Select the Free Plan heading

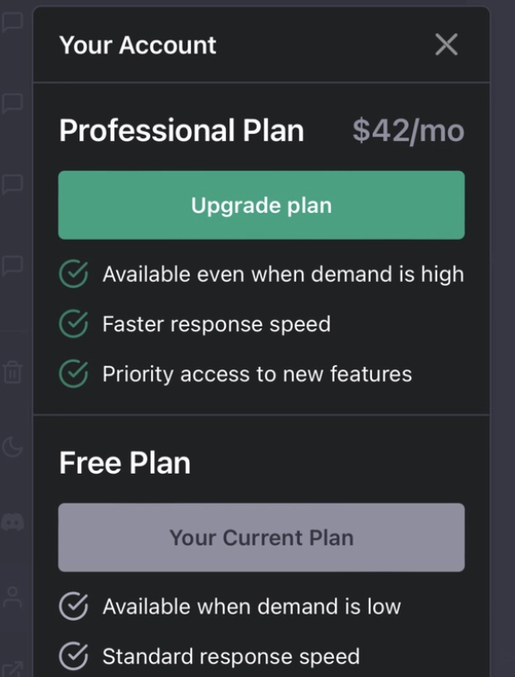coord(125,463)
